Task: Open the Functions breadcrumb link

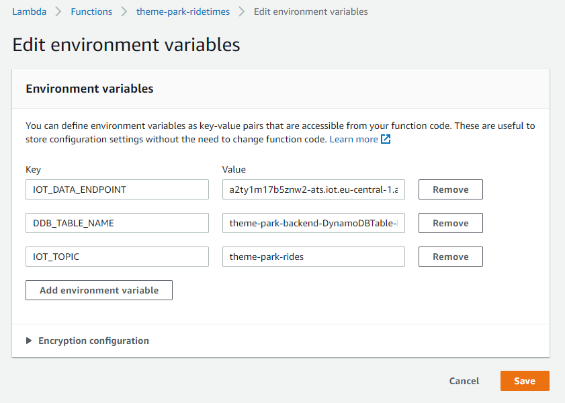Action: click(91, 11)
